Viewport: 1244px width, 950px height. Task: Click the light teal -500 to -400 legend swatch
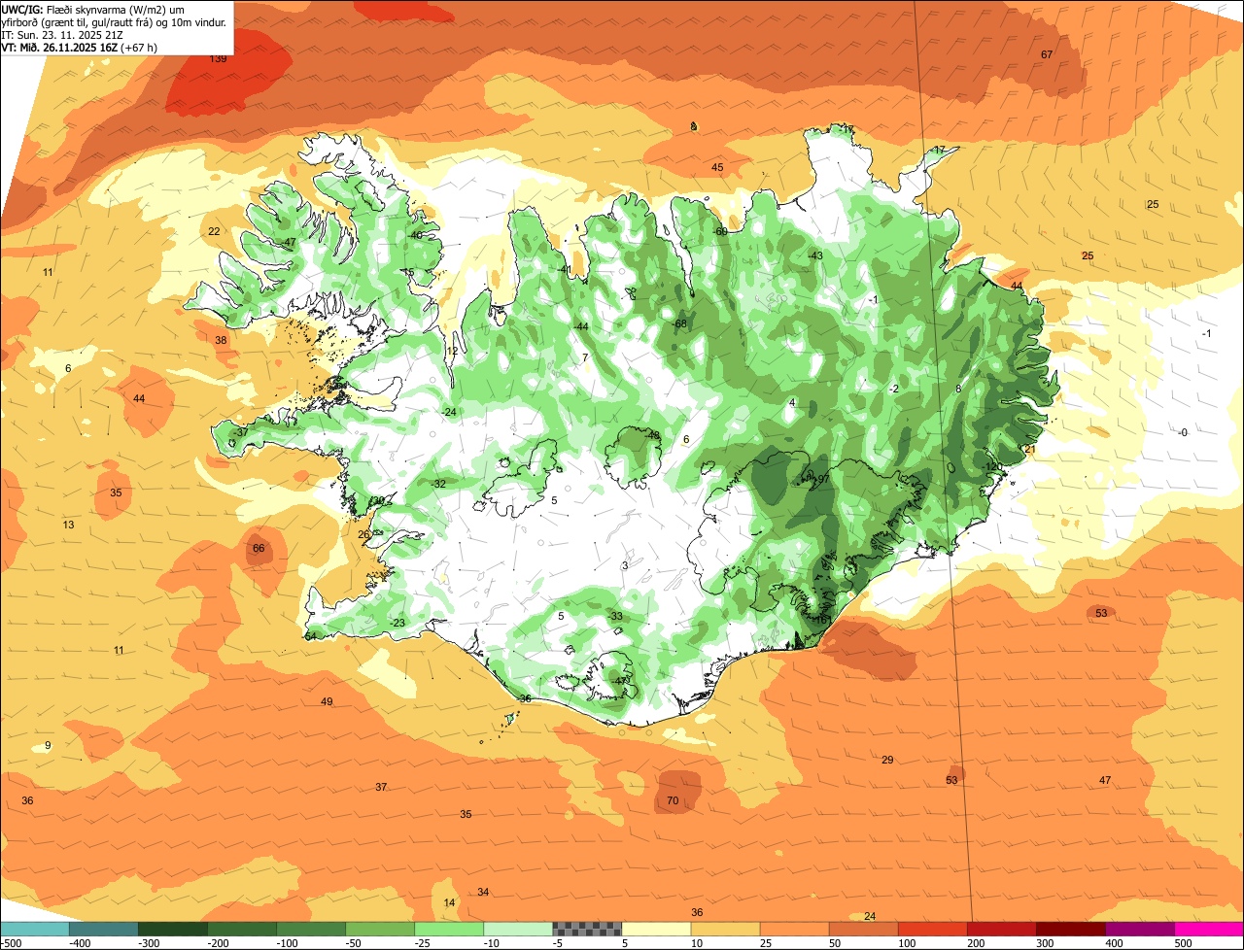[x=34, y=929]
